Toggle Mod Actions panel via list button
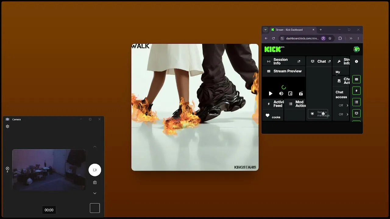390x219 pixels. point(356,102)
